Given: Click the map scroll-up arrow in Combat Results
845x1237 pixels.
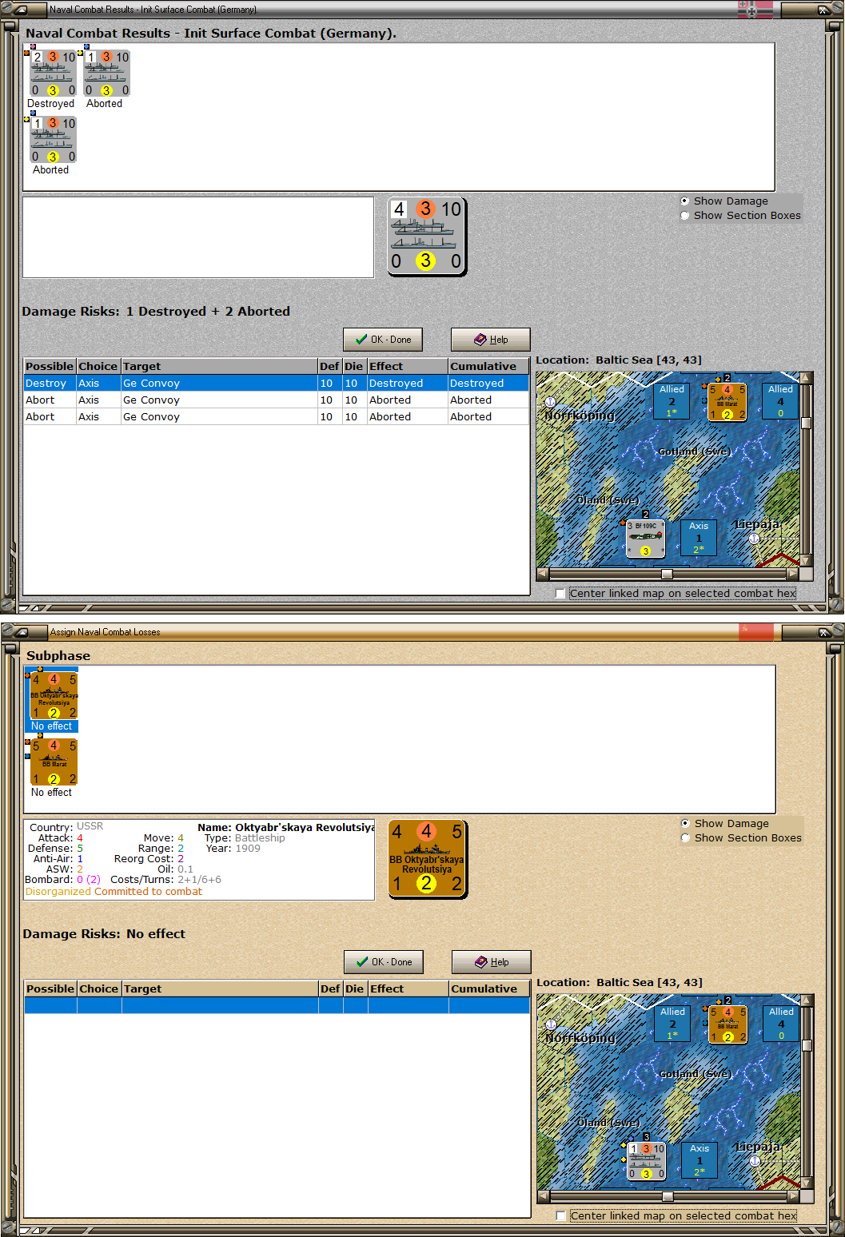Looking at the screenshot, I should [806, 378].
